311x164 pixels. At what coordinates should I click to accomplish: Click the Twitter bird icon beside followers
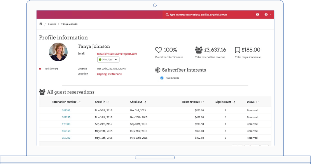pyautogui.click(x=40, y=69)
